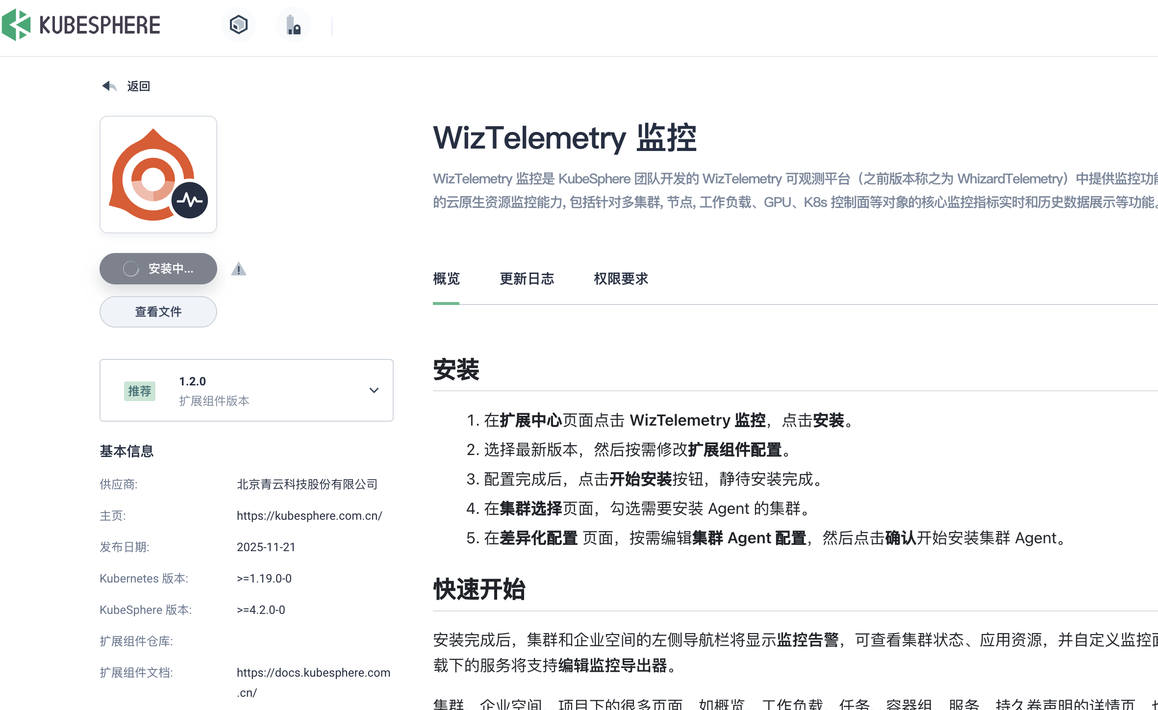
Task: Open the docs.kubesphere.com.cn documentation link
Action: [313, 673]
